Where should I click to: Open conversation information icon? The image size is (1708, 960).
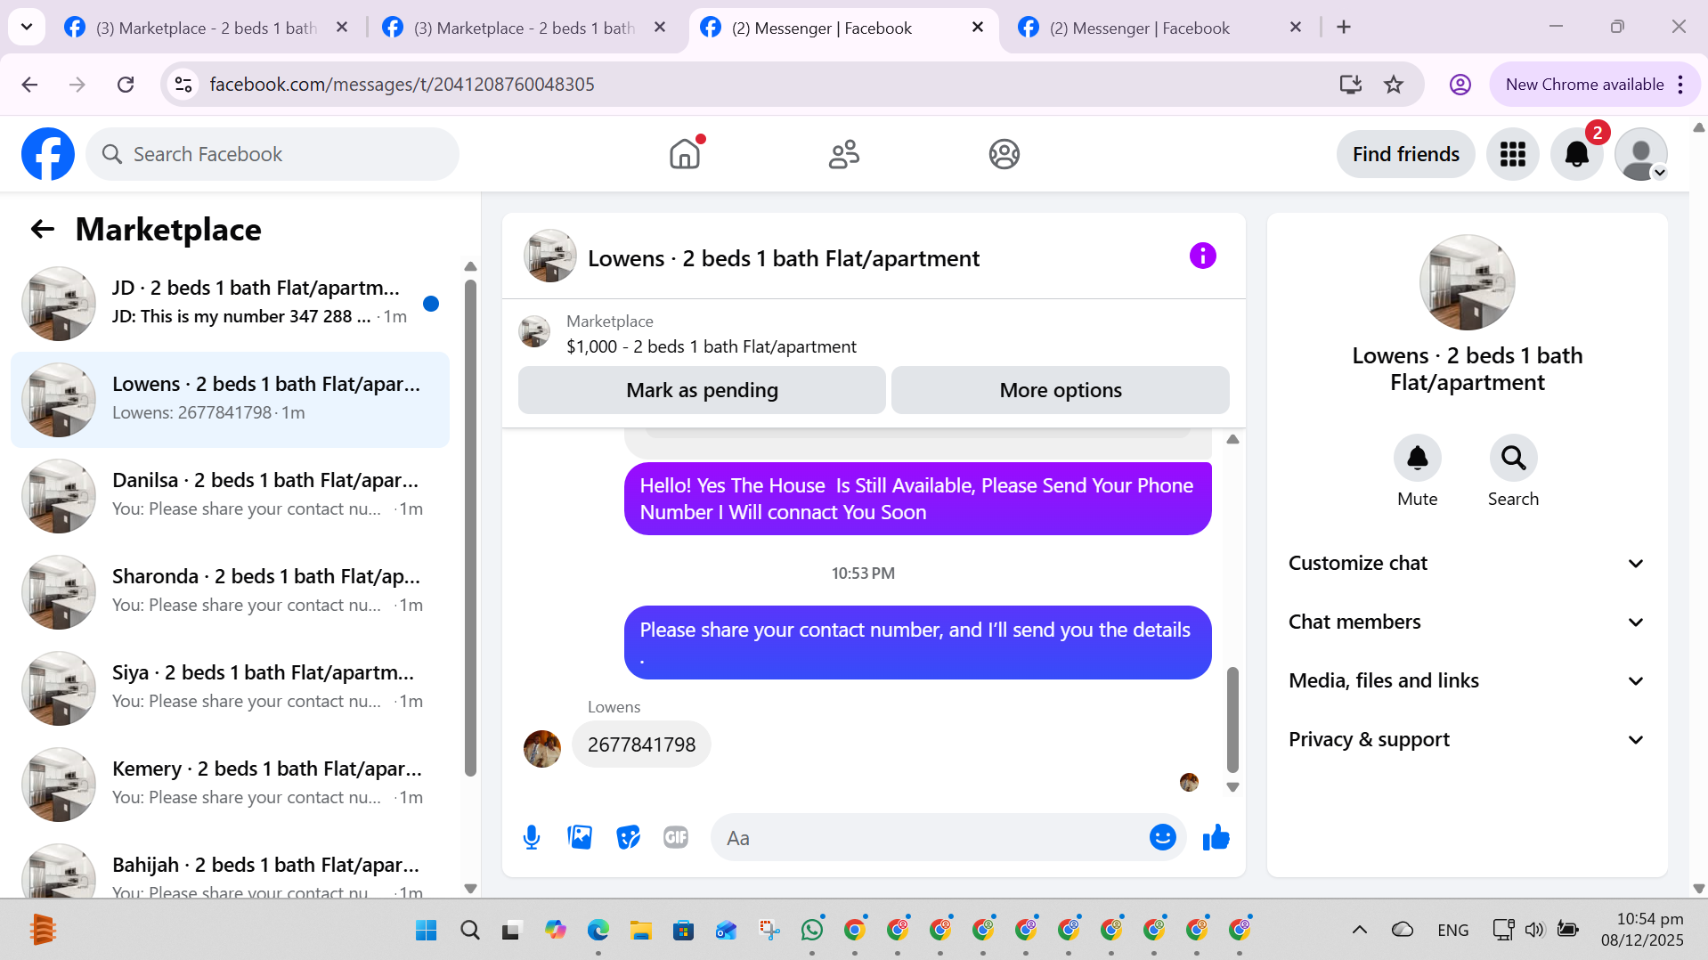click(1202, 256)
